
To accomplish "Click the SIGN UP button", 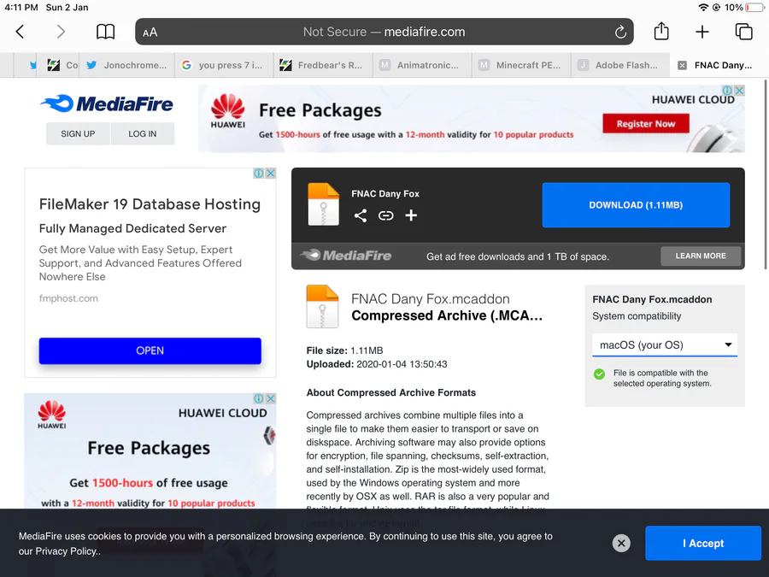I will coord(78,133).
